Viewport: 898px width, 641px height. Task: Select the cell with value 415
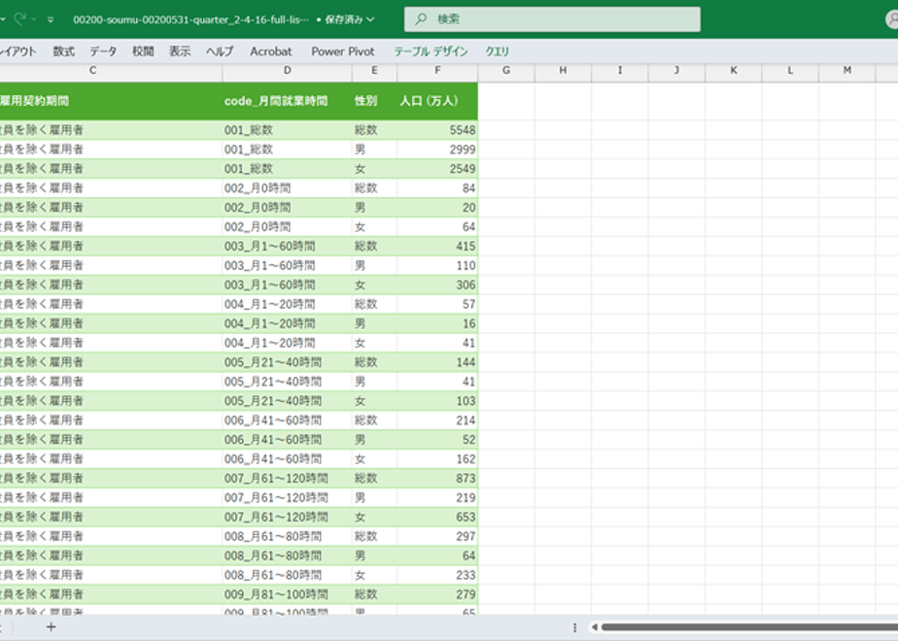click(x=437, y=246)
